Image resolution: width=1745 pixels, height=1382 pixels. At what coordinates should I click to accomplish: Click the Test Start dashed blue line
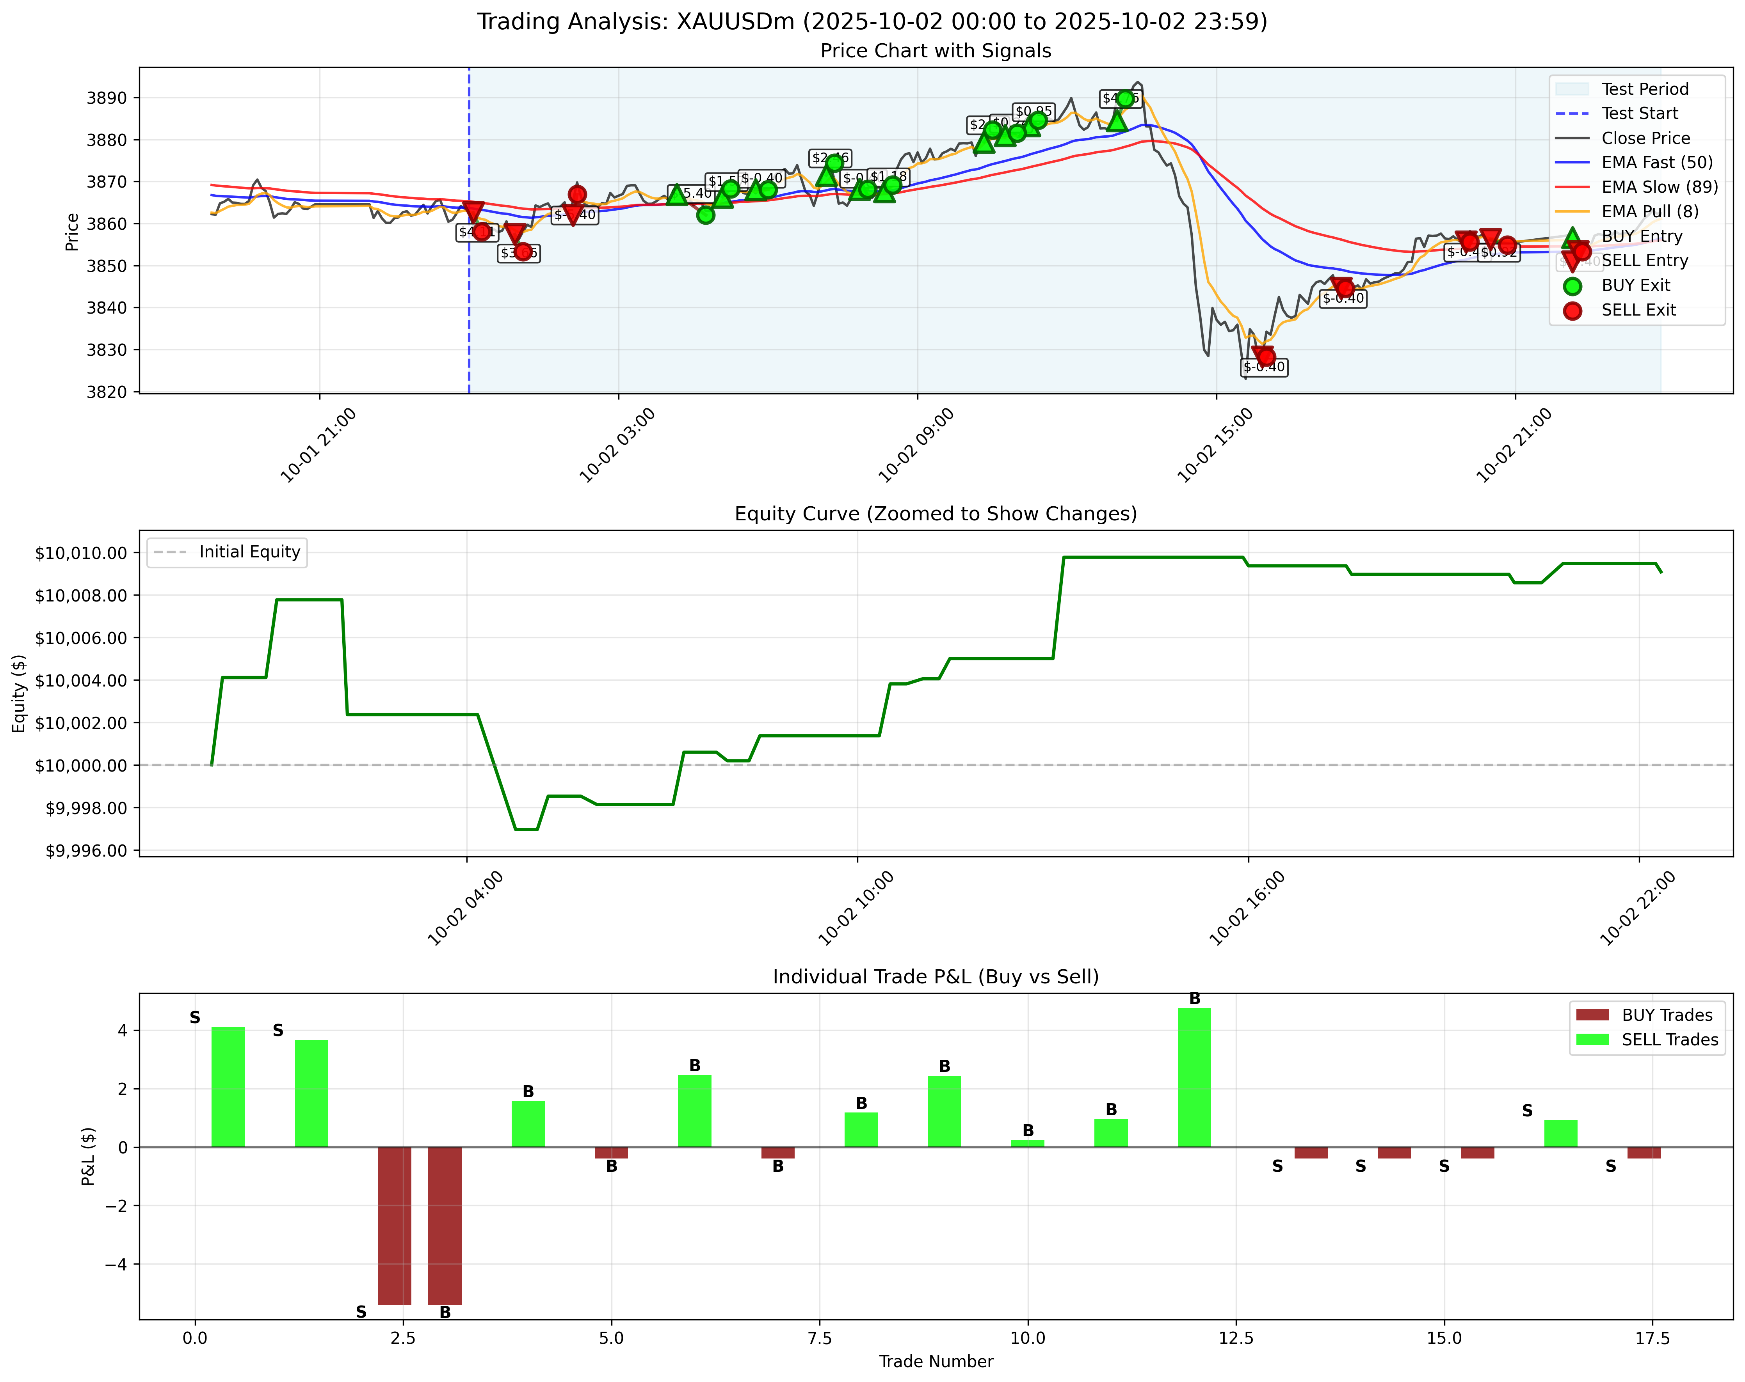coord(469,243)
